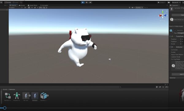Expand the blue package asset arrow
184x111 pixels.
tap(48, 95)
